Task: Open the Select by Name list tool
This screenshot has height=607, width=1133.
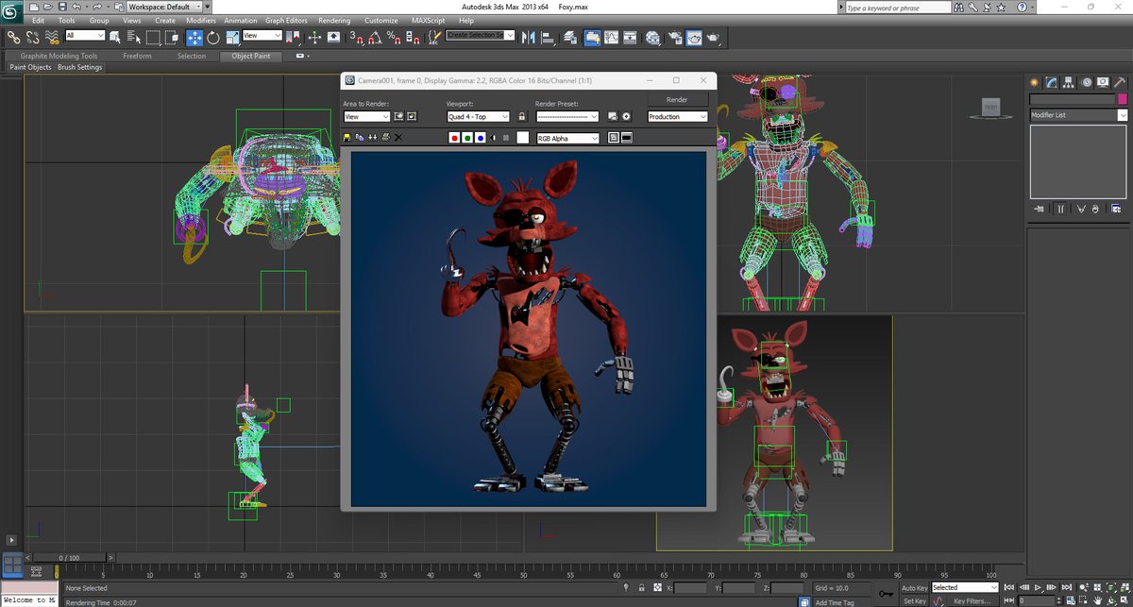Action: coord(134,37)
